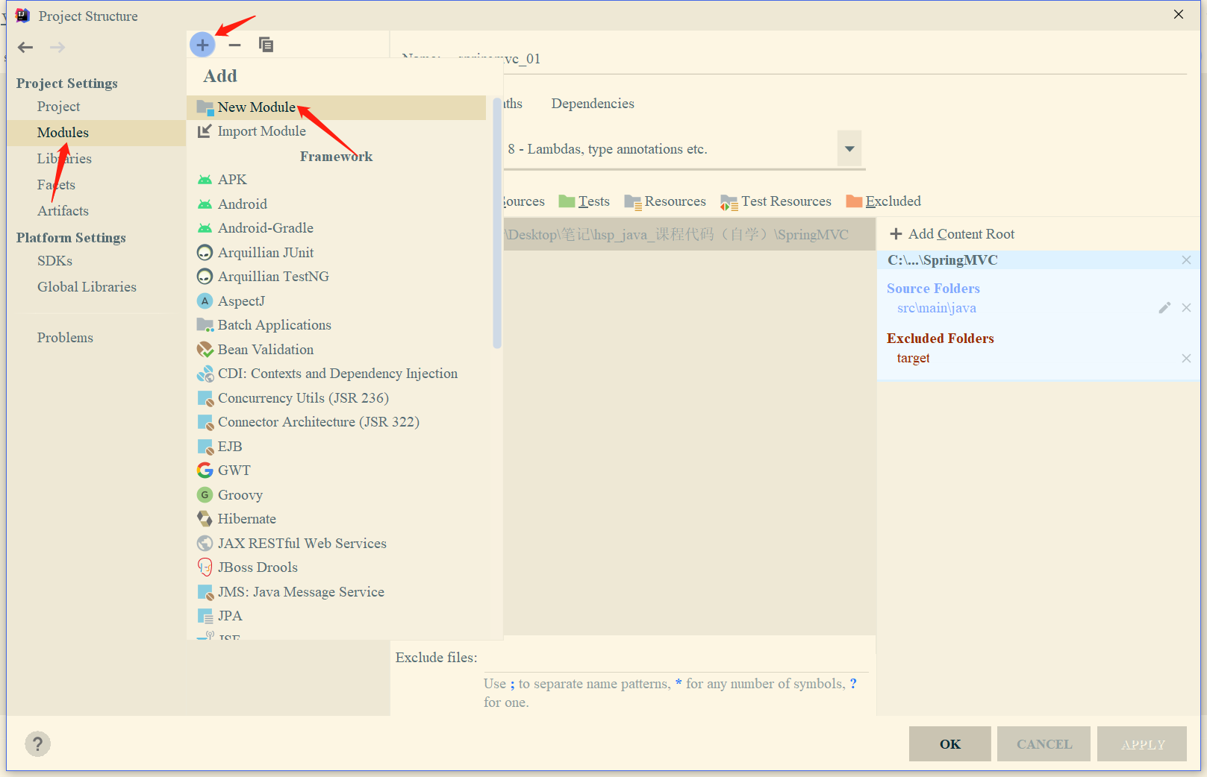
Task: Remove the src\main\java source folder
Action: [1186, 308]
